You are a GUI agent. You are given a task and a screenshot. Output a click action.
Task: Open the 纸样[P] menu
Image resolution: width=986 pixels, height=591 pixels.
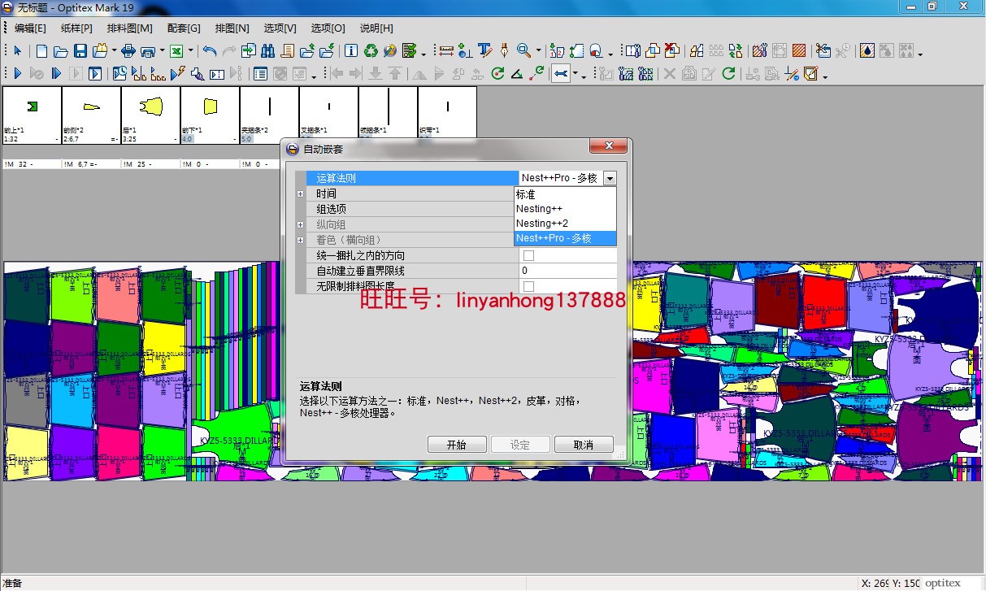[x=76, y=28]
